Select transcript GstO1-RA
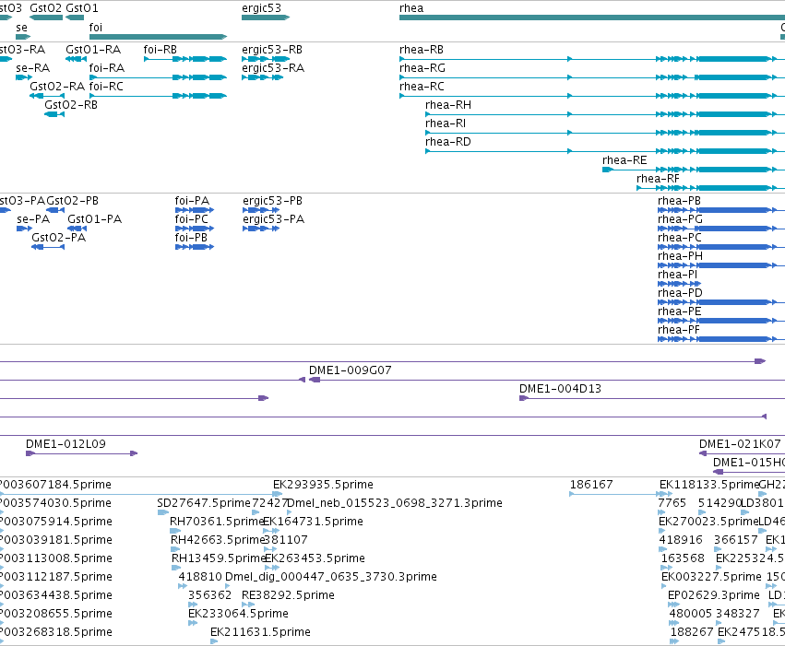This screenshot has width=785, height=646. 76,59
